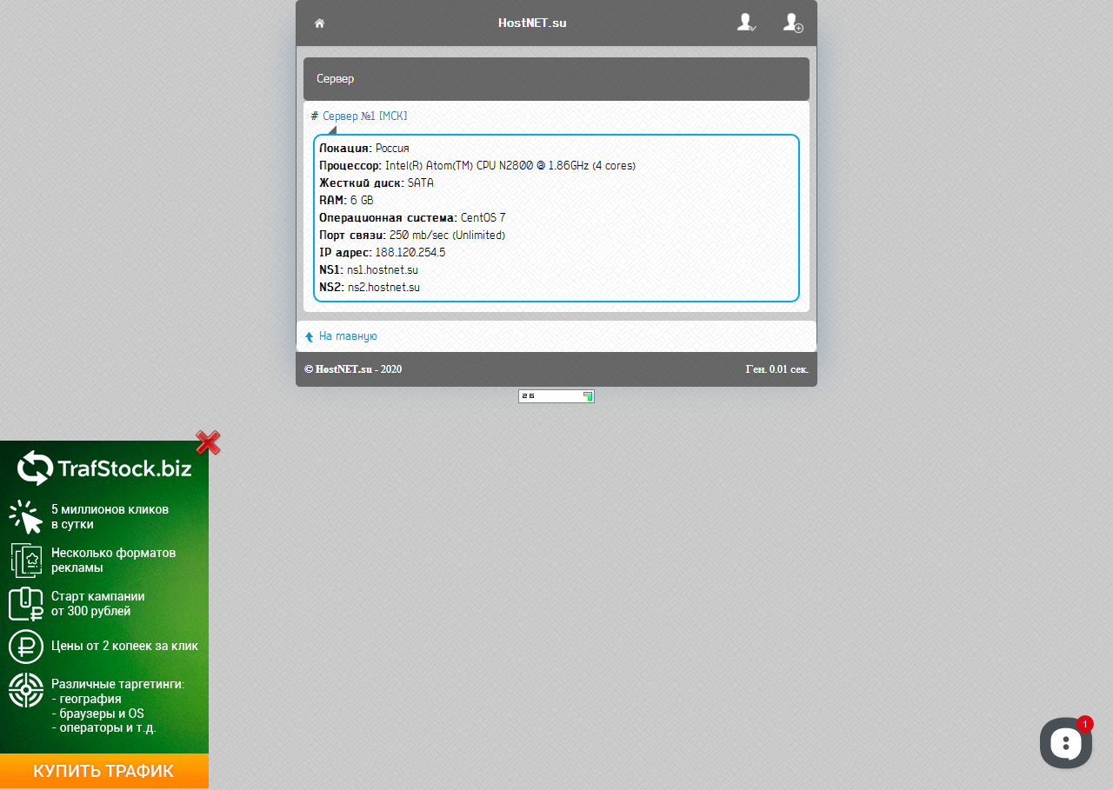Click ruble coin icon beside "Цены от 2 копеек"
Screen dimensions: 1113x790
tap(26, 647)
